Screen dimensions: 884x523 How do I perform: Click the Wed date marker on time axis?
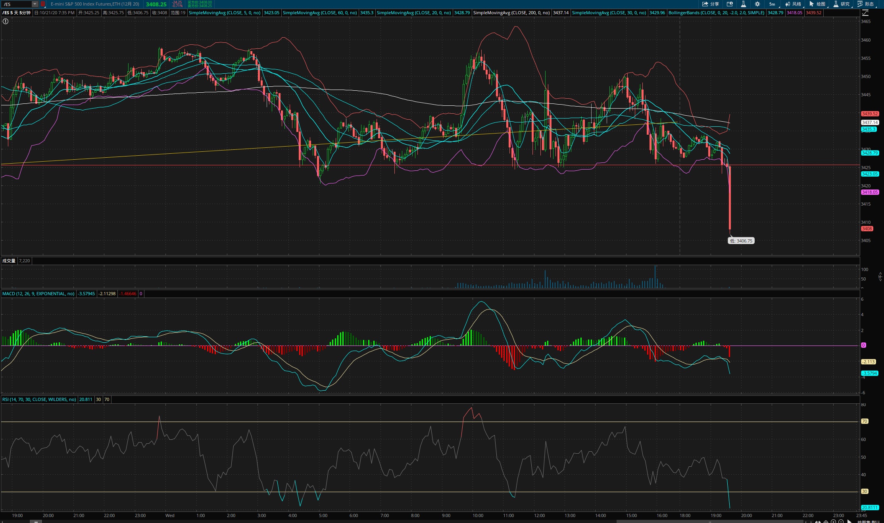[x=170, y=515]
